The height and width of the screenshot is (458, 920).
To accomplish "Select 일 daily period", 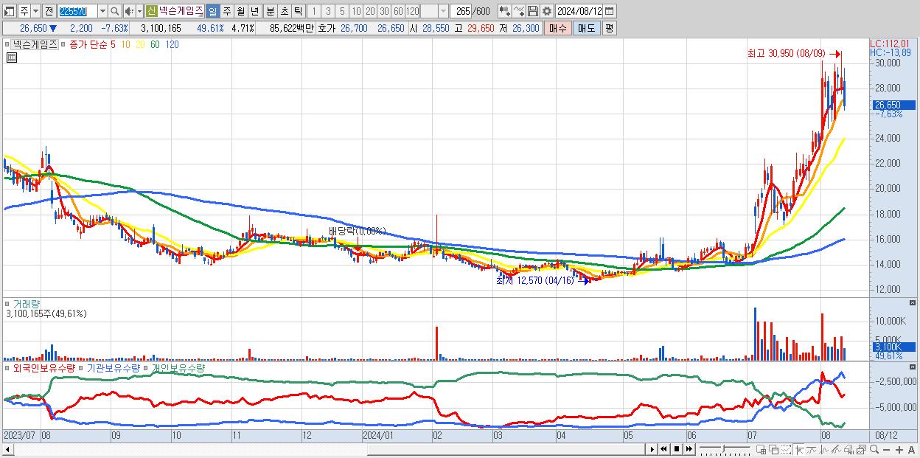I will 212,11.
